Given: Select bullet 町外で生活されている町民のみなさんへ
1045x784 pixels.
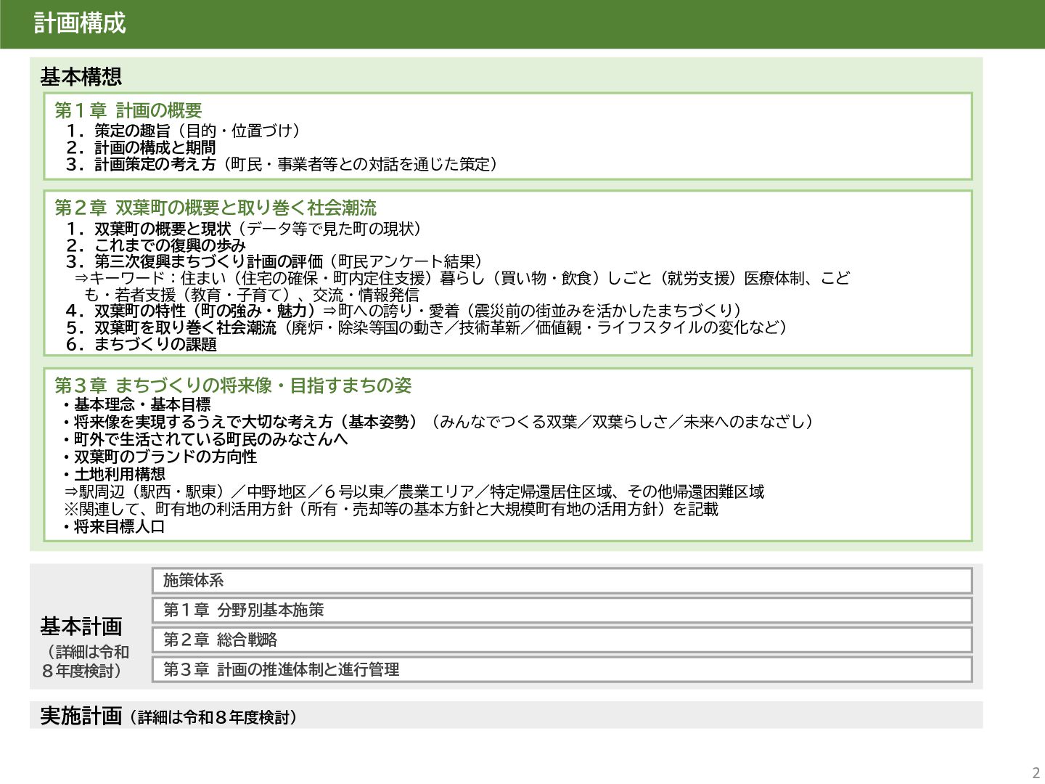Looking at the screenshot, I should point(205,439).
